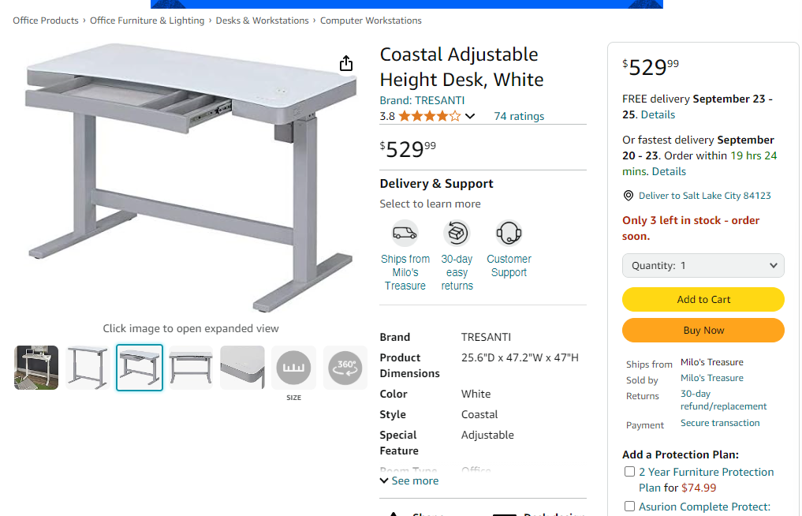Click Details next to FREE delivery date
This screenshot has height=516, width=802.
[x=658, y=114]
